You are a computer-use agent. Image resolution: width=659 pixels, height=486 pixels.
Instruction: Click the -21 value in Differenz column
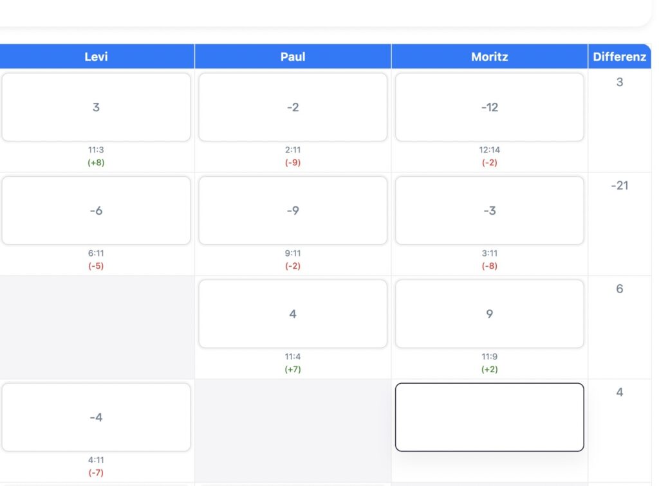point(619,186)
